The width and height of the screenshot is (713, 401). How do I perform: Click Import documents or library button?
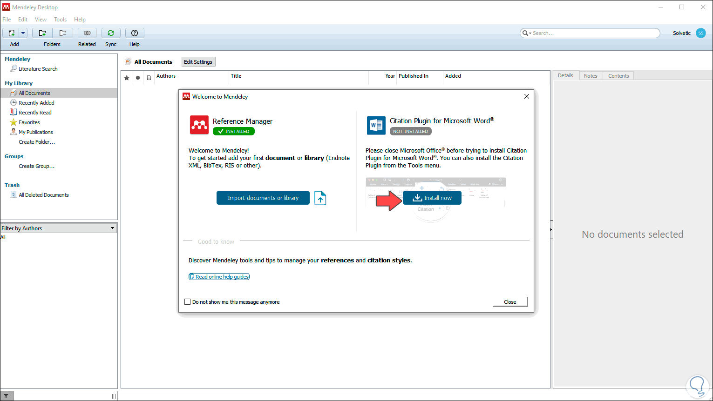click(263, 198)
